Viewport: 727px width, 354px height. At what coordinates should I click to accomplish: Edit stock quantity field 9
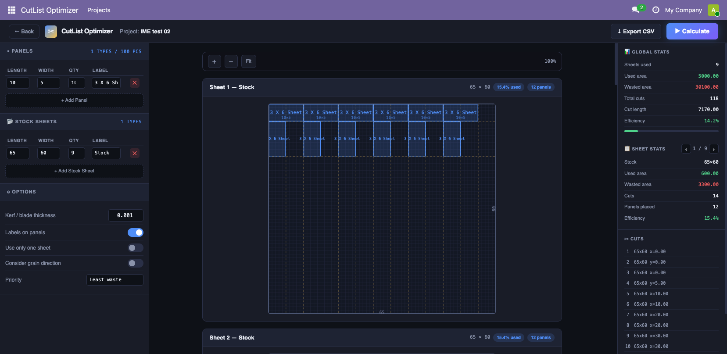pyautogui.click(x=77, y=153)
